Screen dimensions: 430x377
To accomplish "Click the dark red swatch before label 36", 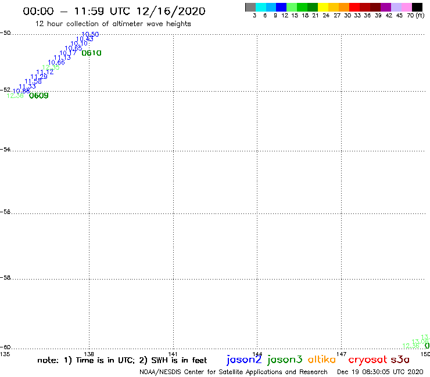I will coord(365,7).
